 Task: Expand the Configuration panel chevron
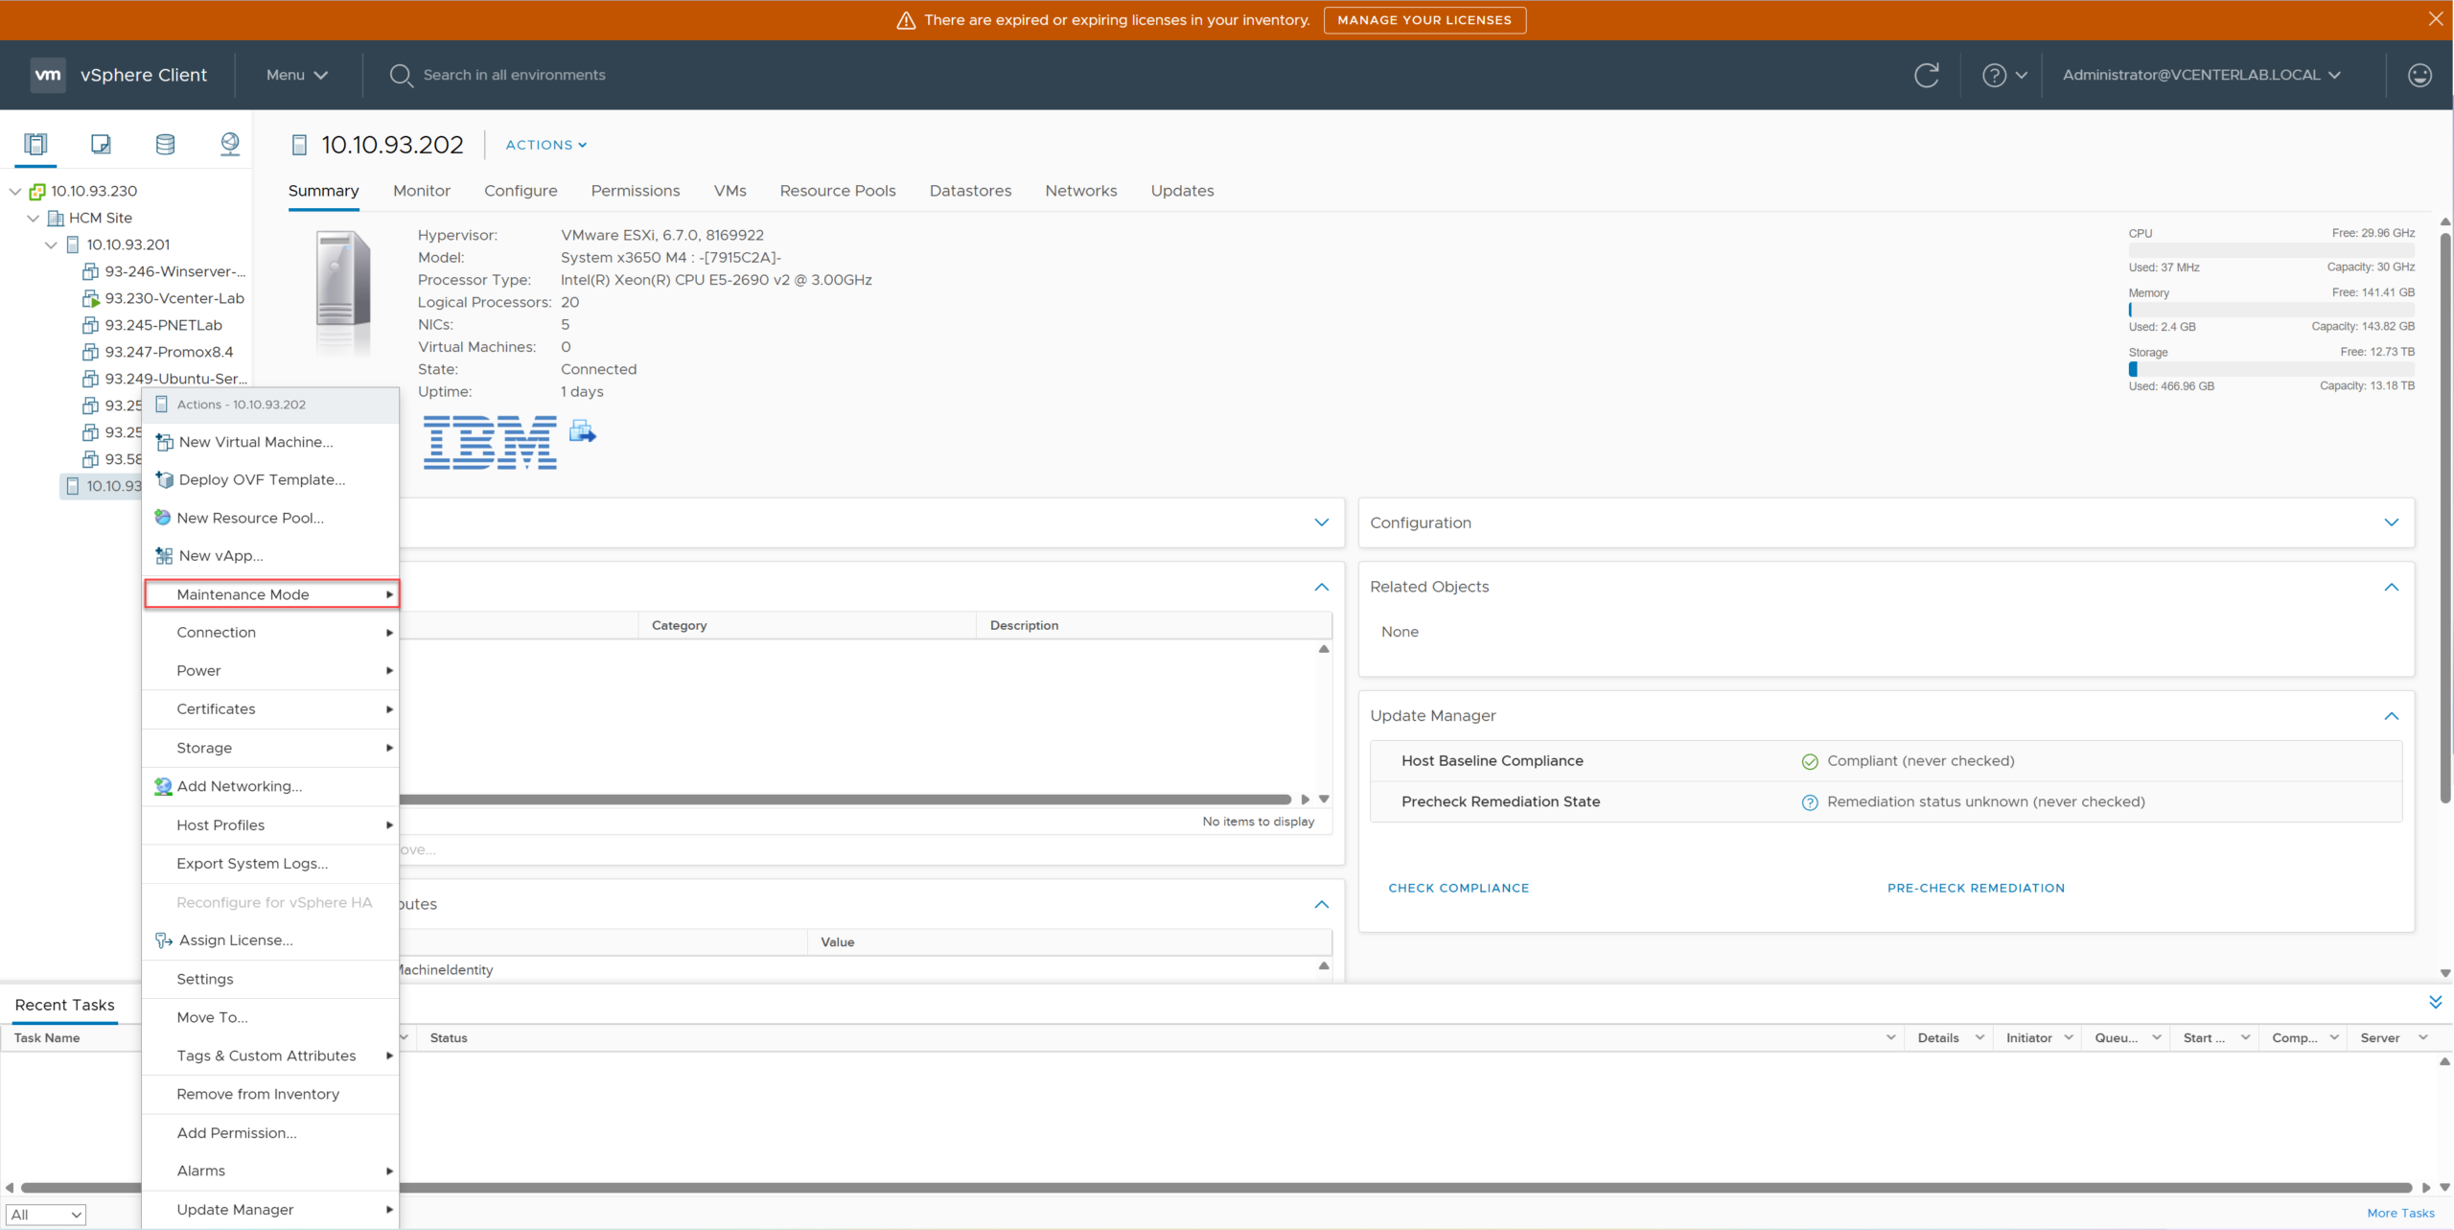click(2391, 522)
